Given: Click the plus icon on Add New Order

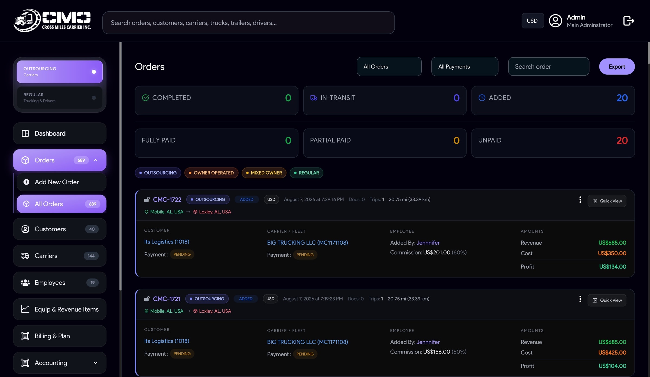Looking at the screenshot, I should coord(26,182).
